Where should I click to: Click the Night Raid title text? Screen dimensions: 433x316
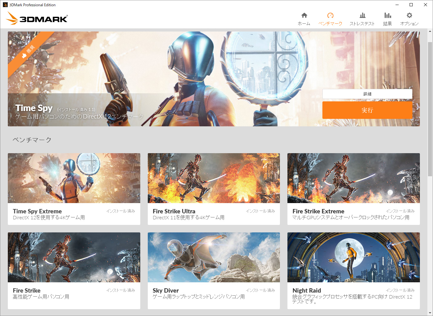coord(307,290)
